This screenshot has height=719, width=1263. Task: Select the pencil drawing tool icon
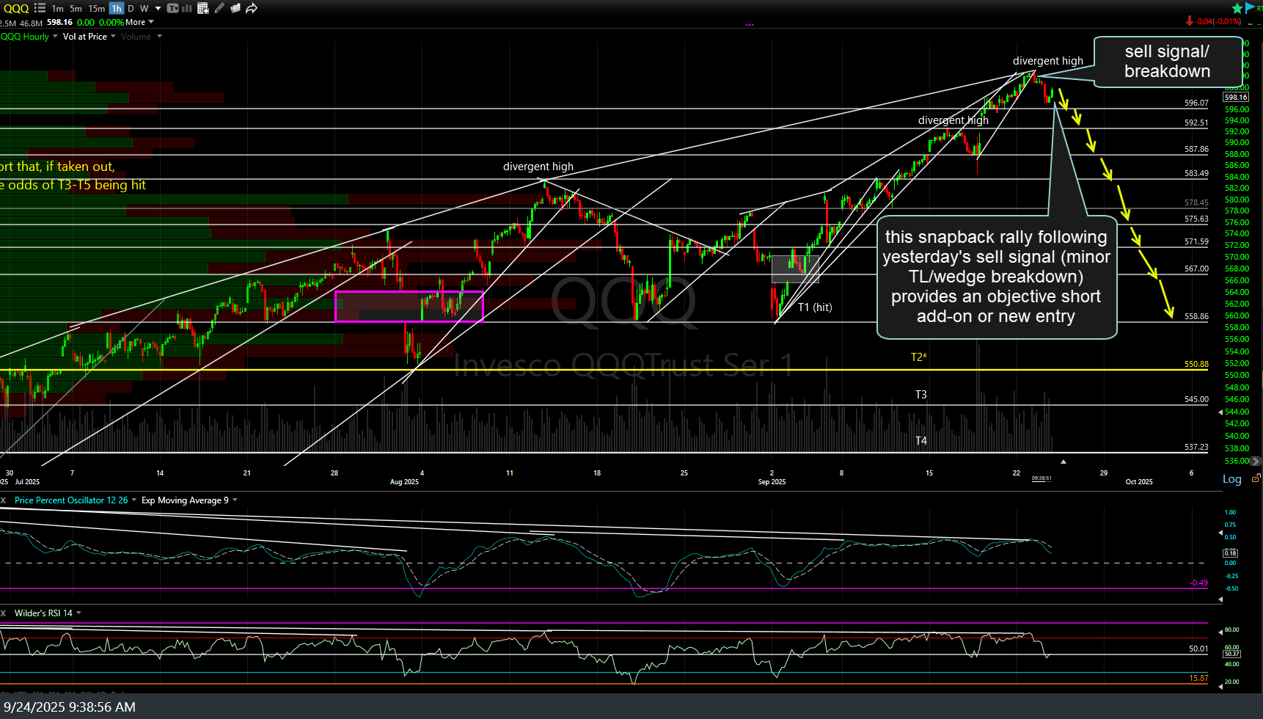click(219, 8)
